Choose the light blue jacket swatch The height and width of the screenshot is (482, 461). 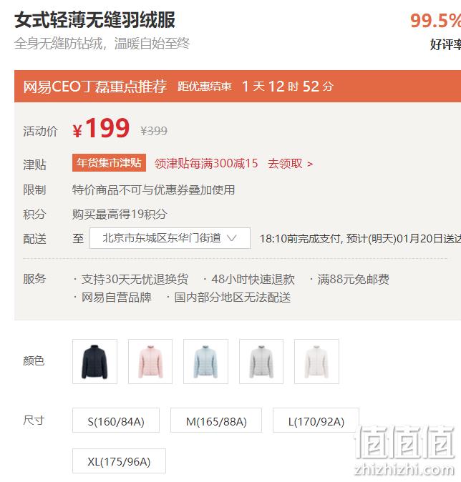click(205, 361)
